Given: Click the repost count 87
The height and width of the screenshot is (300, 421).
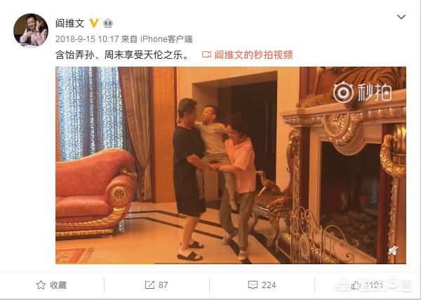Looking at the screenshot, I should (163, 285).
